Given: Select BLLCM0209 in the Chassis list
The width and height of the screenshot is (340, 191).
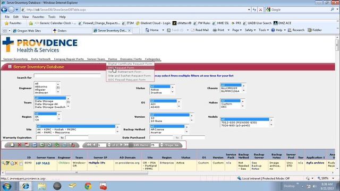Looking at the screenshot, I should click(x=229, y=89).
